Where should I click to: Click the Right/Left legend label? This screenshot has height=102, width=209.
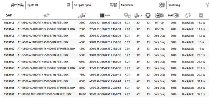point(32,5)
